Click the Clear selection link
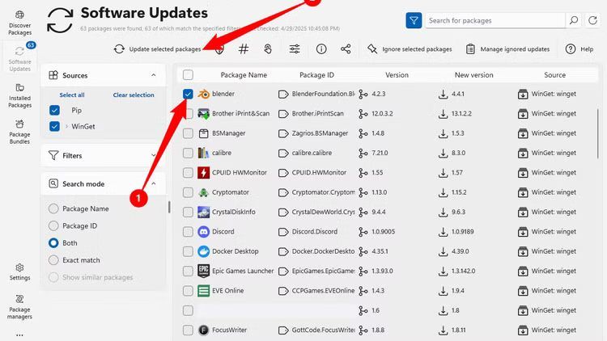This screenshot has height=341, width=607. click(134, 95)
